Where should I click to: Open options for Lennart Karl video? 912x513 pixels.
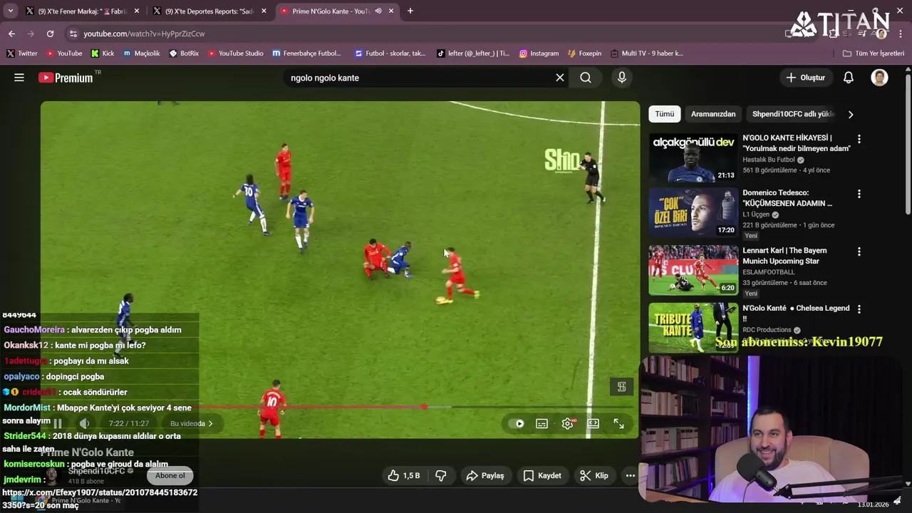coord(859,252)
